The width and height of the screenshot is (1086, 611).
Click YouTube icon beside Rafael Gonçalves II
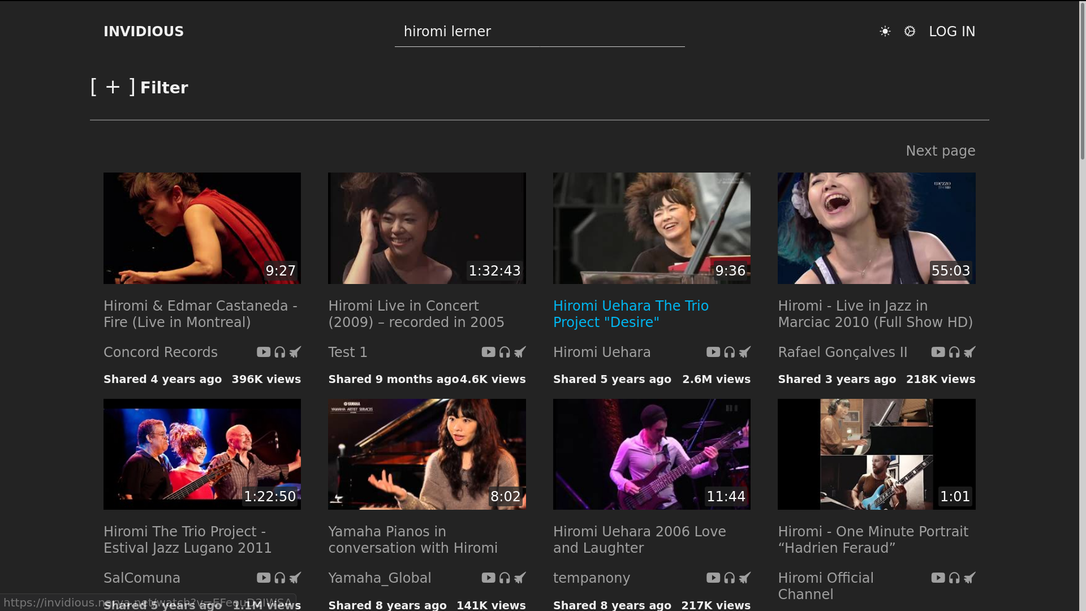938,352
